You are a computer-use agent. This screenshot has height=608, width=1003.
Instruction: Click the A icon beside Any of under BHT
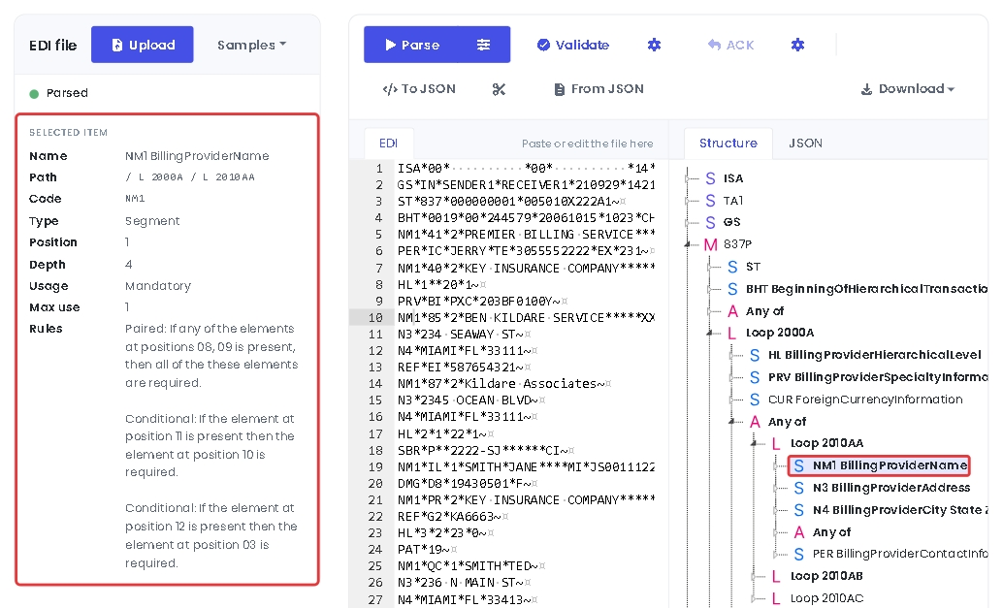[x=732, y=311]
